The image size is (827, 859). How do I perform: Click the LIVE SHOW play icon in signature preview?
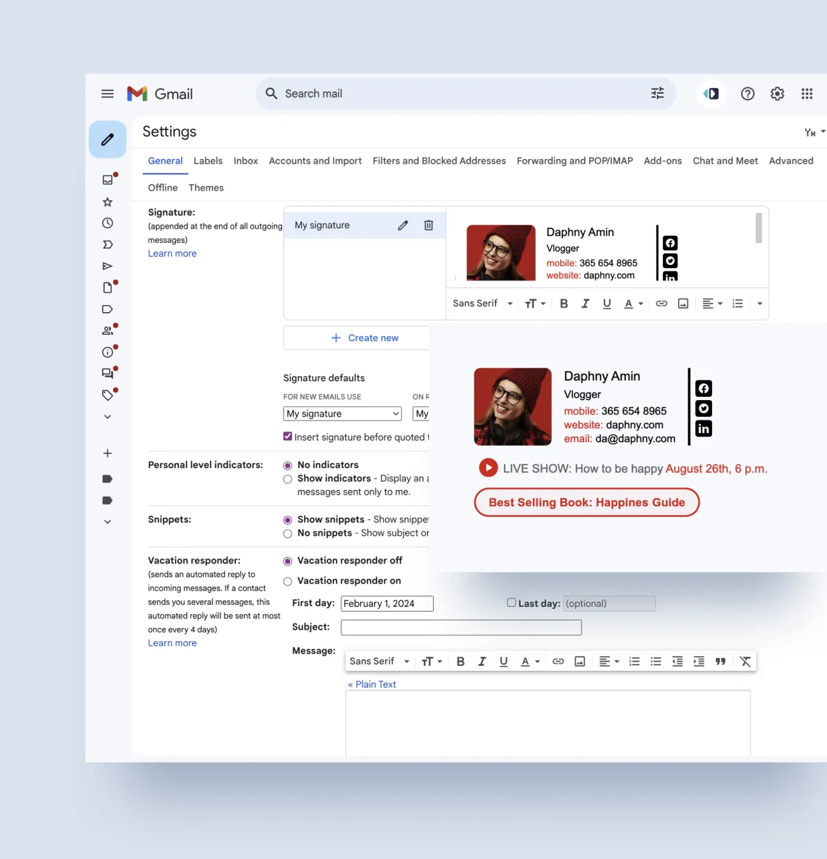click(488, 467)
